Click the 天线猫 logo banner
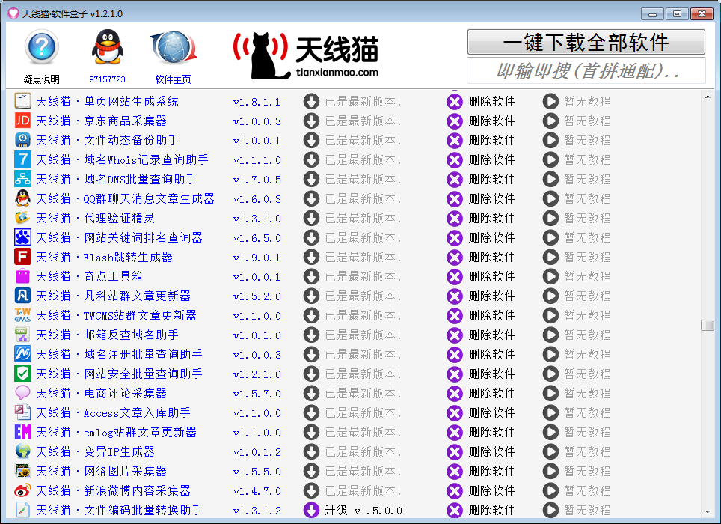The width and height of the screenshot is (721, 524). pyautogui.click(x=306, y=55)
